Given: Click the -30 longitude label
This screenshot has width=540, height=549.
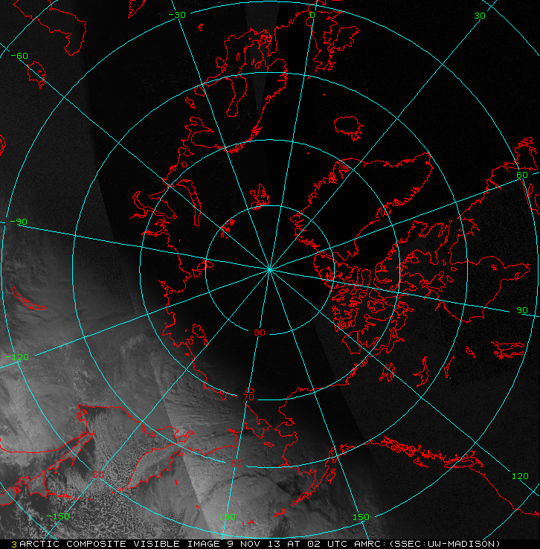Looking at the screenshot, I should (x=177, y=15).
